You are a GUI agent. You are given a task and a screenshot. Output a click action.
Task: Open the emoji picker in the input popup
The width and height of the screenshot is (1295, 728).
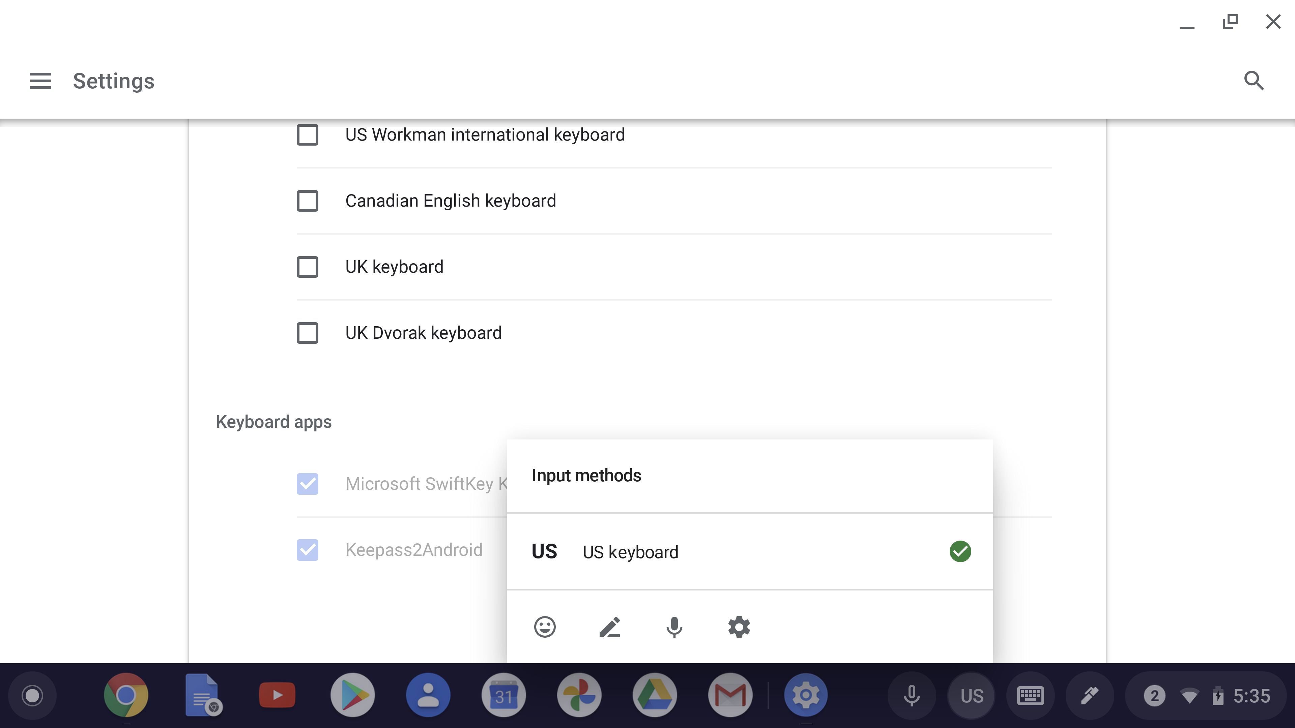[544, 627]
